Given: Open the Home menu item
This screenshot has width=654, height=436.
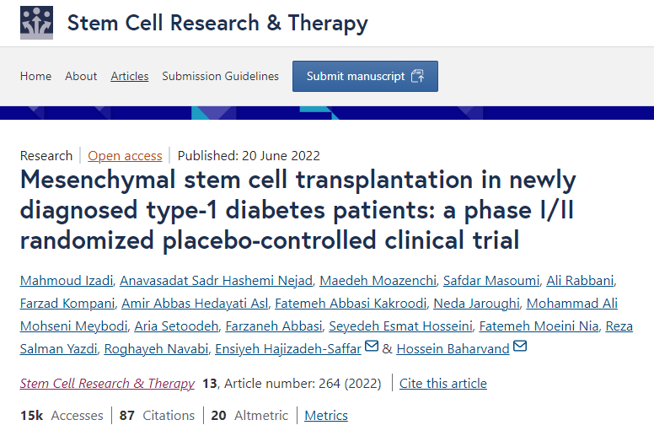Looking at the screenshot, I should pos(35,76).
